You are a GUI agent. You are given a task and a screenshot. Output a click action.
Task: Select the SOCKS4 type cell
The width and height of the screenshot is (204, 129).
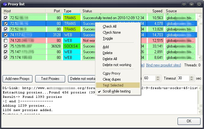(72, 46)
